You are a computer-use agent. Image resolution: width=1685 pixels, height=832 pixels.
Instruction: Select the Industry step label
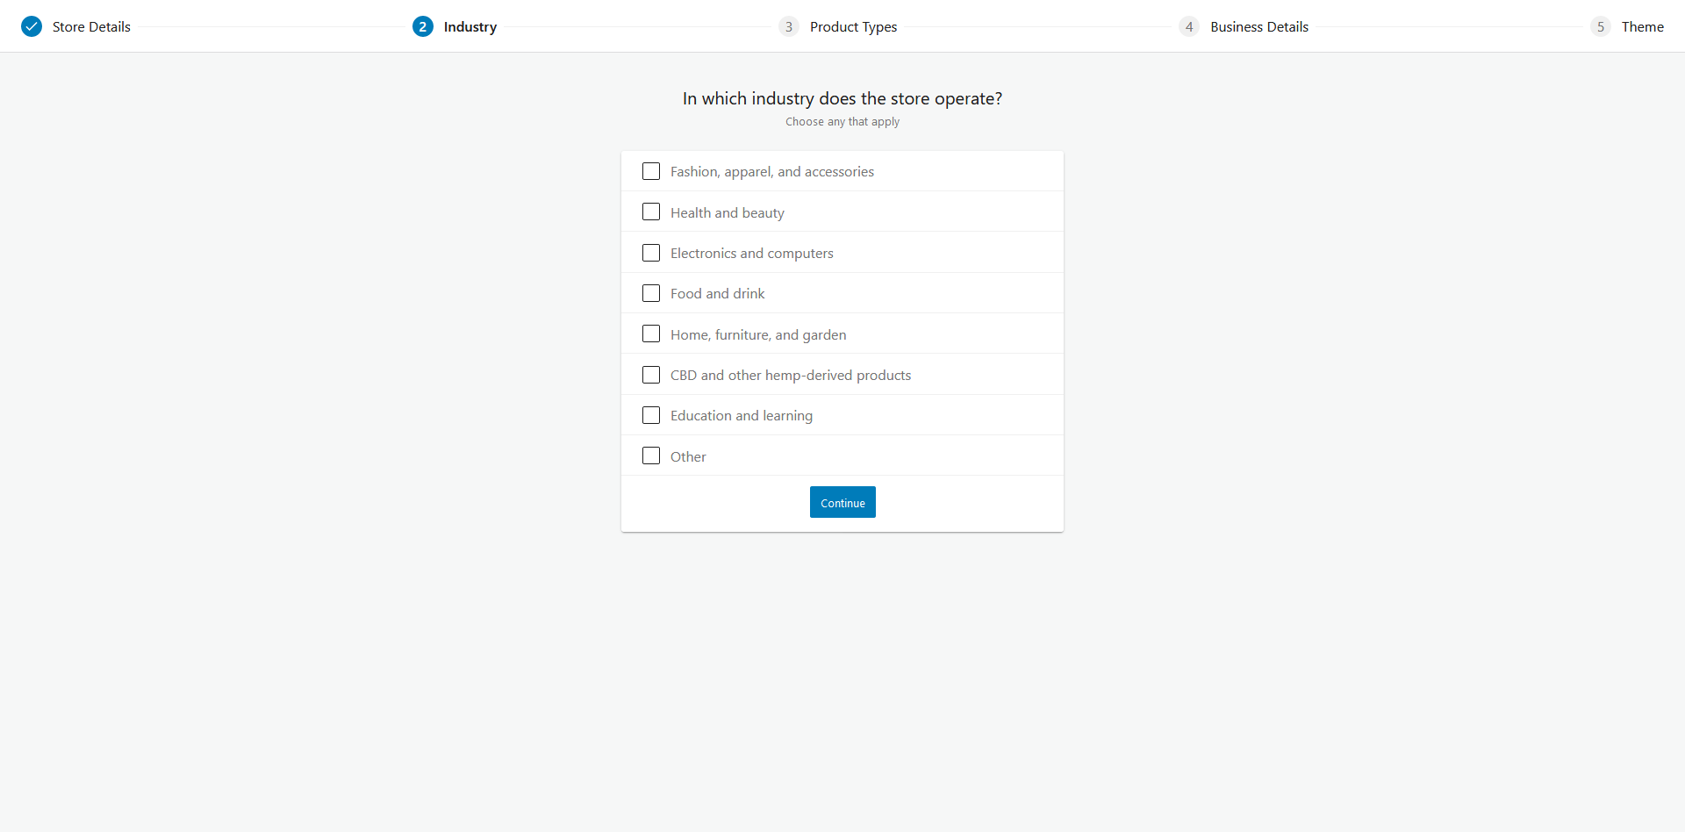[470, 26]
